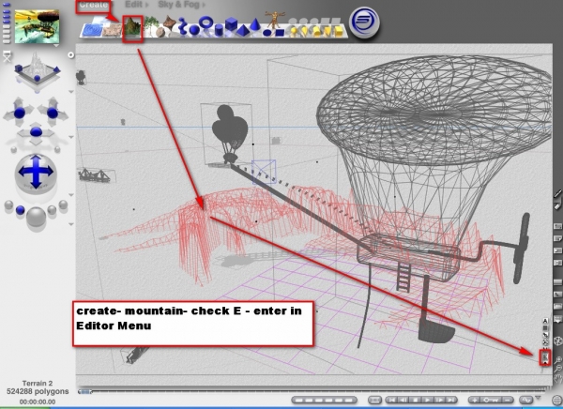Open the Advanced Motion Lab wave button
The image size is (563, 409).
pos(526,400)
